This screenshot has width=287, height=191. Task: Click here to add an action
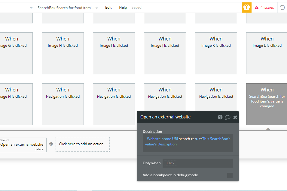tap(83, 144)
